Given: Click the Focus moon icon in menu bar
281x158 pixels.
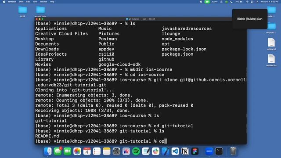Looking at the screenshot, I should [231, 2].
